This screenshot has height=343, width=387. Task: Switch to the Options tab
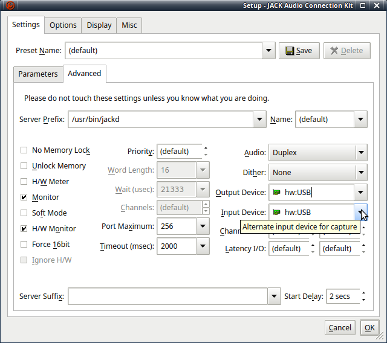tap(63, 25)
